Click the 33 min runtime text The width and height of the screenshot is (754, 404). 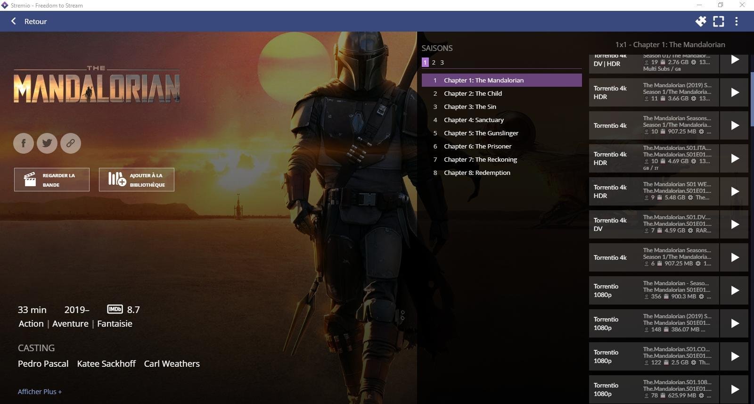pos(32,310)
